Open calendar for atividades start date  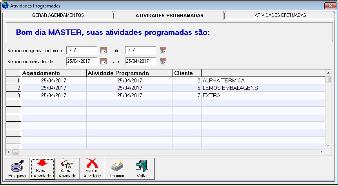click(x=104, y=61)
